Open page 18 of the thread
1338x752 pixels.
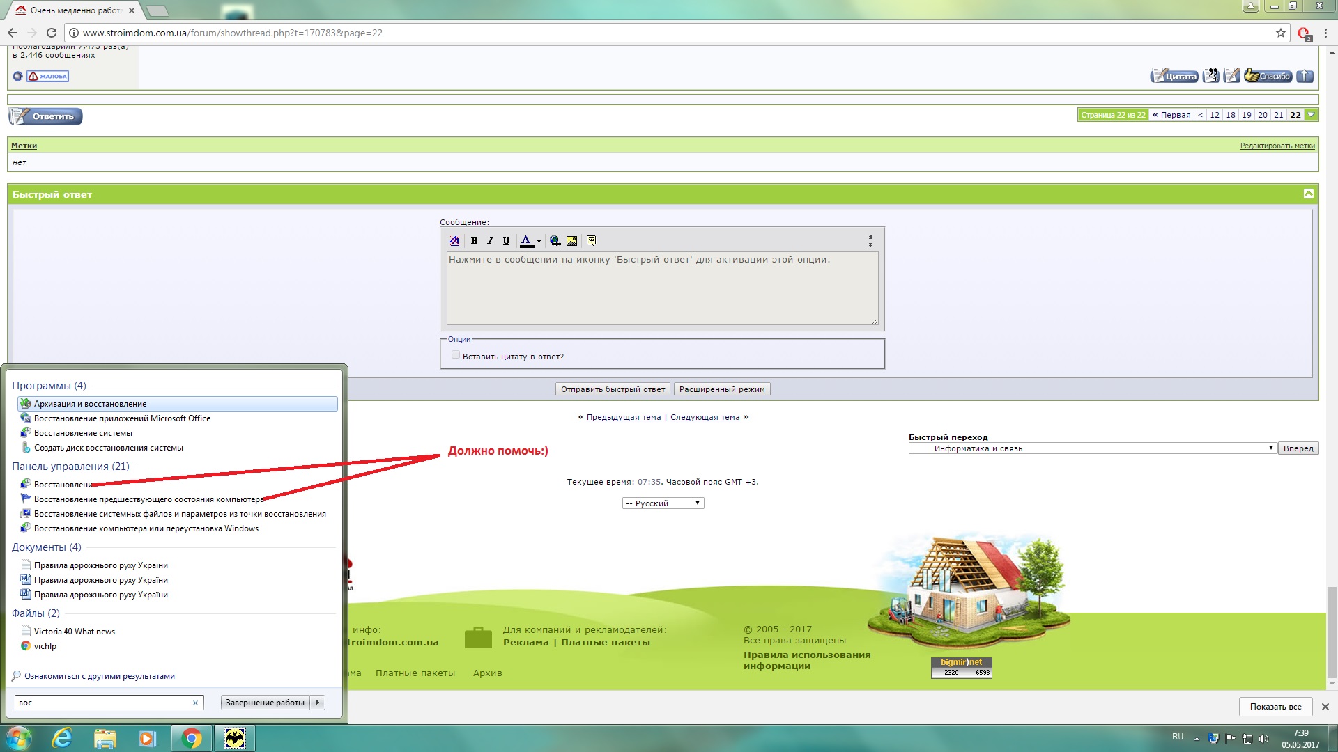[1231, 115]
